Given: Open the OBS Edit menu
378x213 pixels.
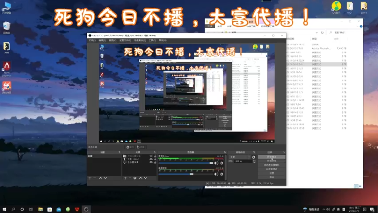Looking at the screenshot, I should [102, 40].
